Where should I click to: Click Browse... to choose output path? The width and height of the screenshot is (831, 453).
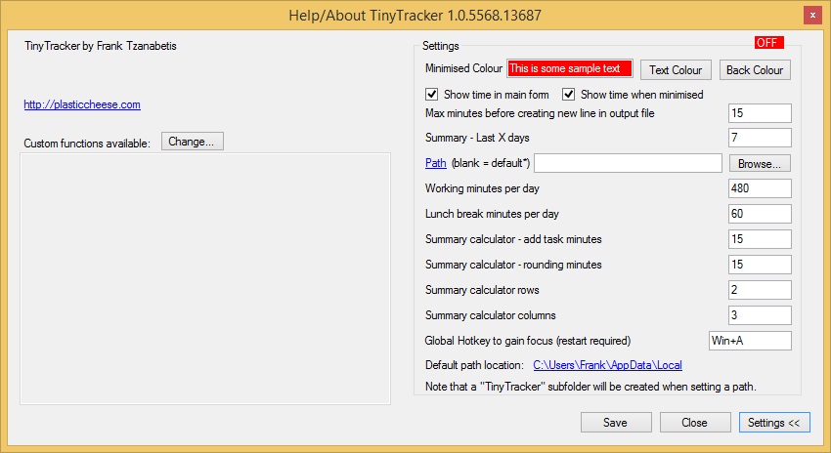click(760, 163)
